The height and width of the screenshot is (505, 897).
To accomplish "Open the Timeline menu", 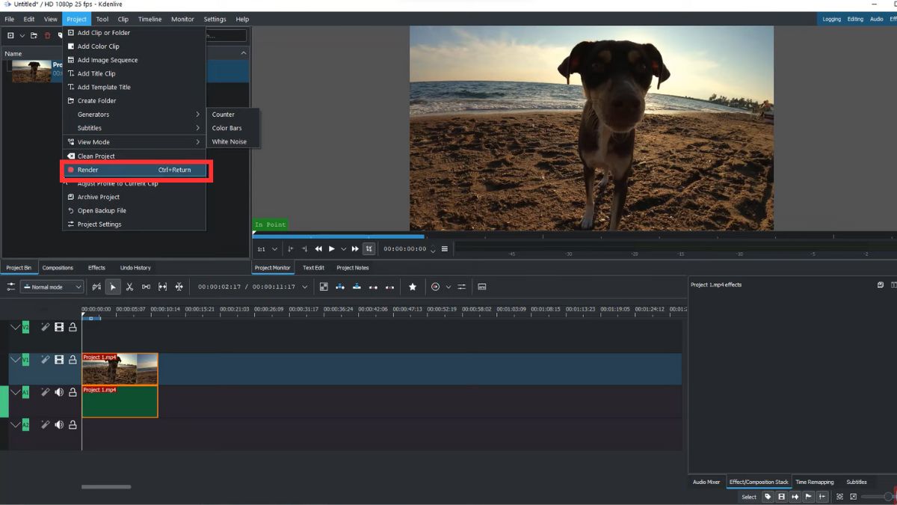I will pyautogui.click(x=149, y=19).
